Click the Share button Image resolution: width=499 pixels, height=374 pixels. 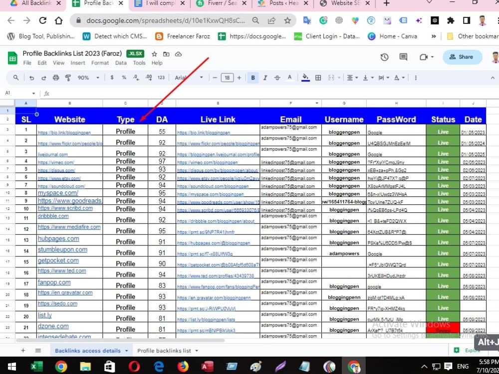(x=463, y=57)
